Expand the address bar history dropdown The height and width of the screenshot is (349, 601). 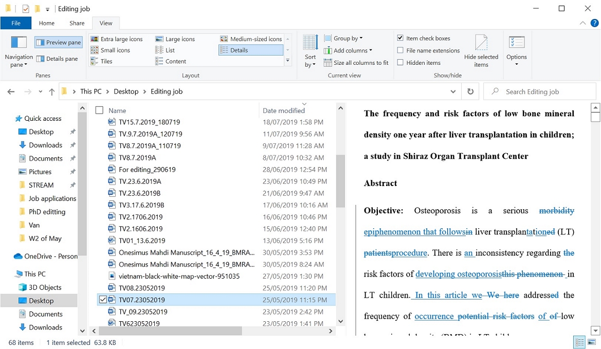click(453, 91)
